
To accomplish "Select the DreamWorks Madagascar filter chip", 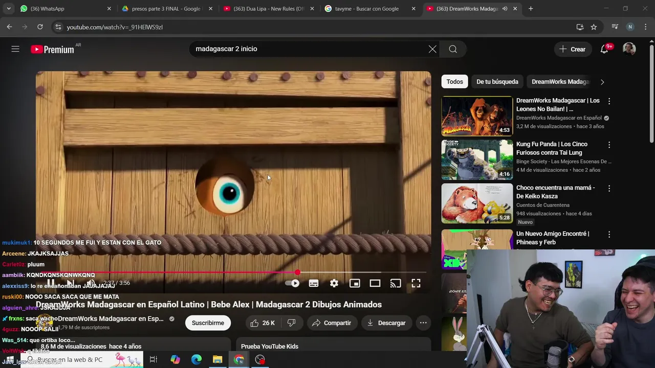I will point(560,82).
